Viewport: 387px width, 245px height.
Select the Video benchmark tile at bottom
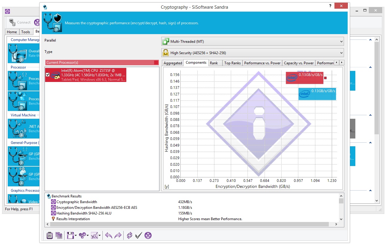(x=24, y=199)
